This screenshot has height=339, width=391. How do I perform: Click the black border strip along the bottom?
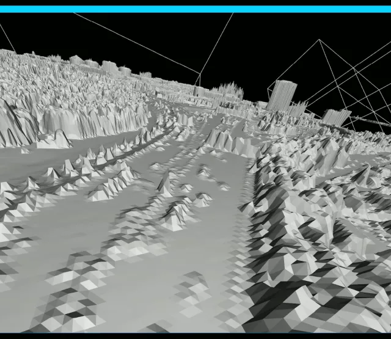point(195,336)
